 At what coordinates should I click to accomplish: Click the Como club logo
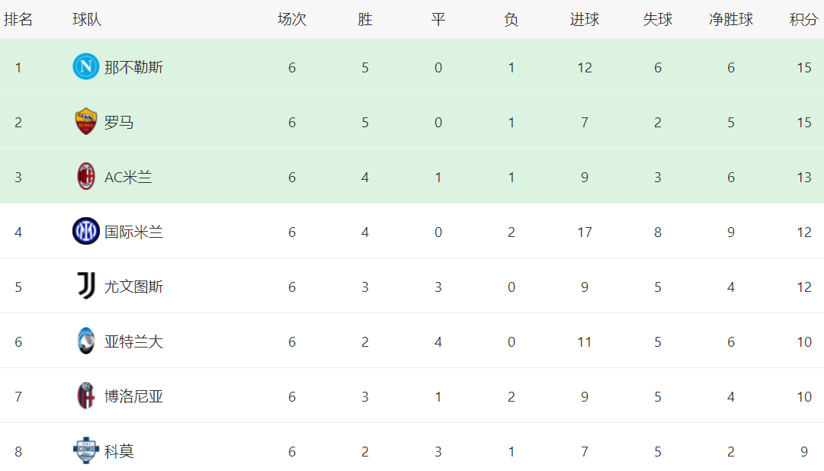pos(85,451)
